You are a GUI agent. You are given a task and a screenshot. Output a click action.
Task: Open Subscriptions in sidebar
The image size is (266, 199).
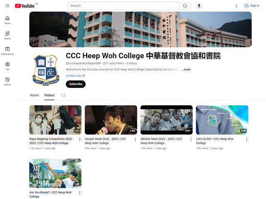click(7, 51)
